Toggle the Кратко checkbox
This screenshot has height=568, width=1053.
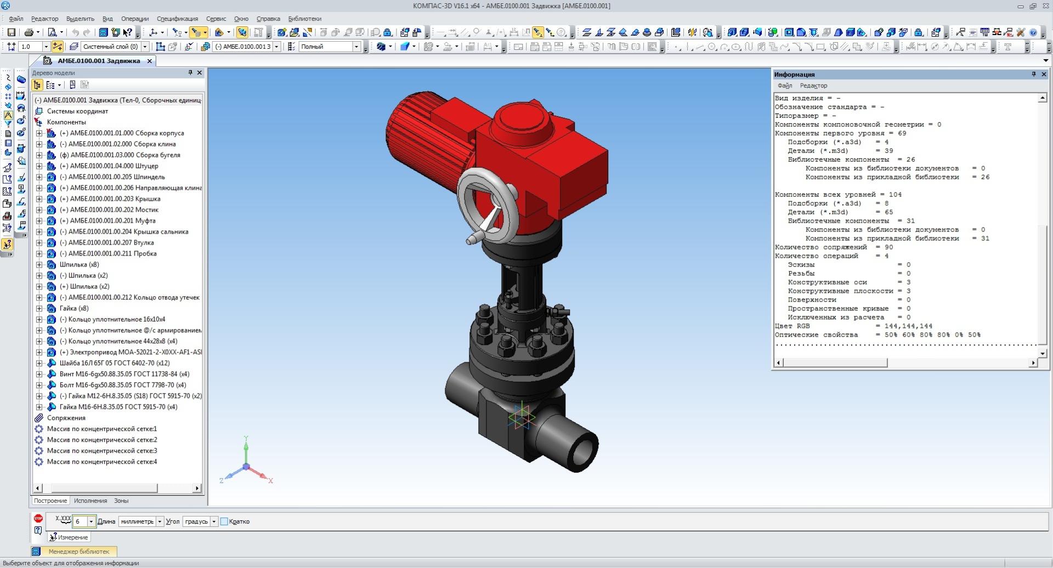(224, 521)
